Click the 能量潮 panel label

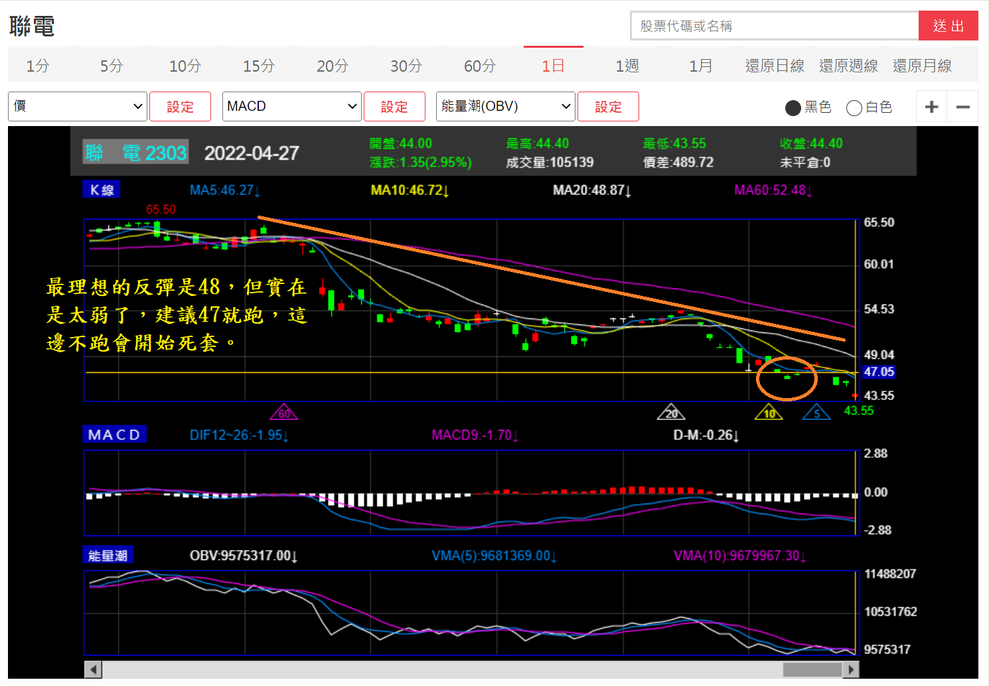pyautogui.click(x=108, y=555)
